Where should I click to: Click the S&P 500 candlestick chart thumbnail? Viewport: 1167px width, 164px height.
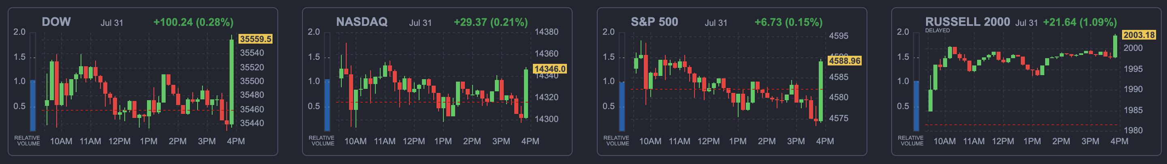click(x=727, y=82)
